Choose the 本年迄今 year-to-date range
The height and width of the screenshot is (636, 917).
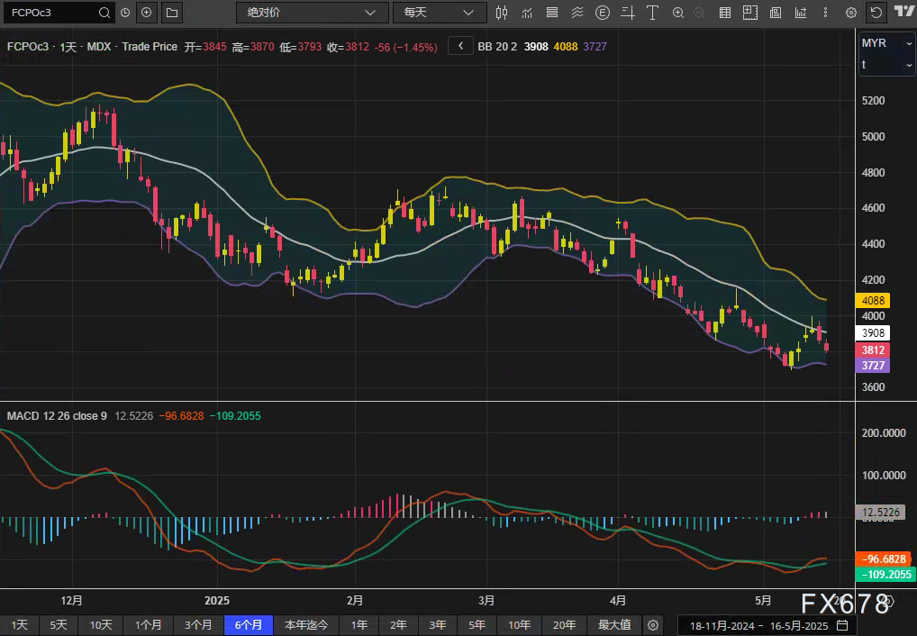[307, 625]
